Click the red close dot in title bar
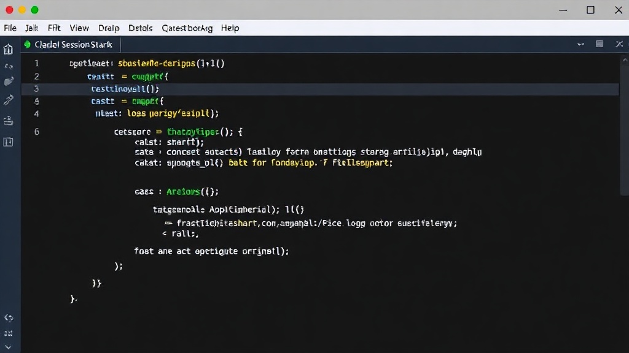The height and width of the screenshot is (353, 629). (9, 10)
